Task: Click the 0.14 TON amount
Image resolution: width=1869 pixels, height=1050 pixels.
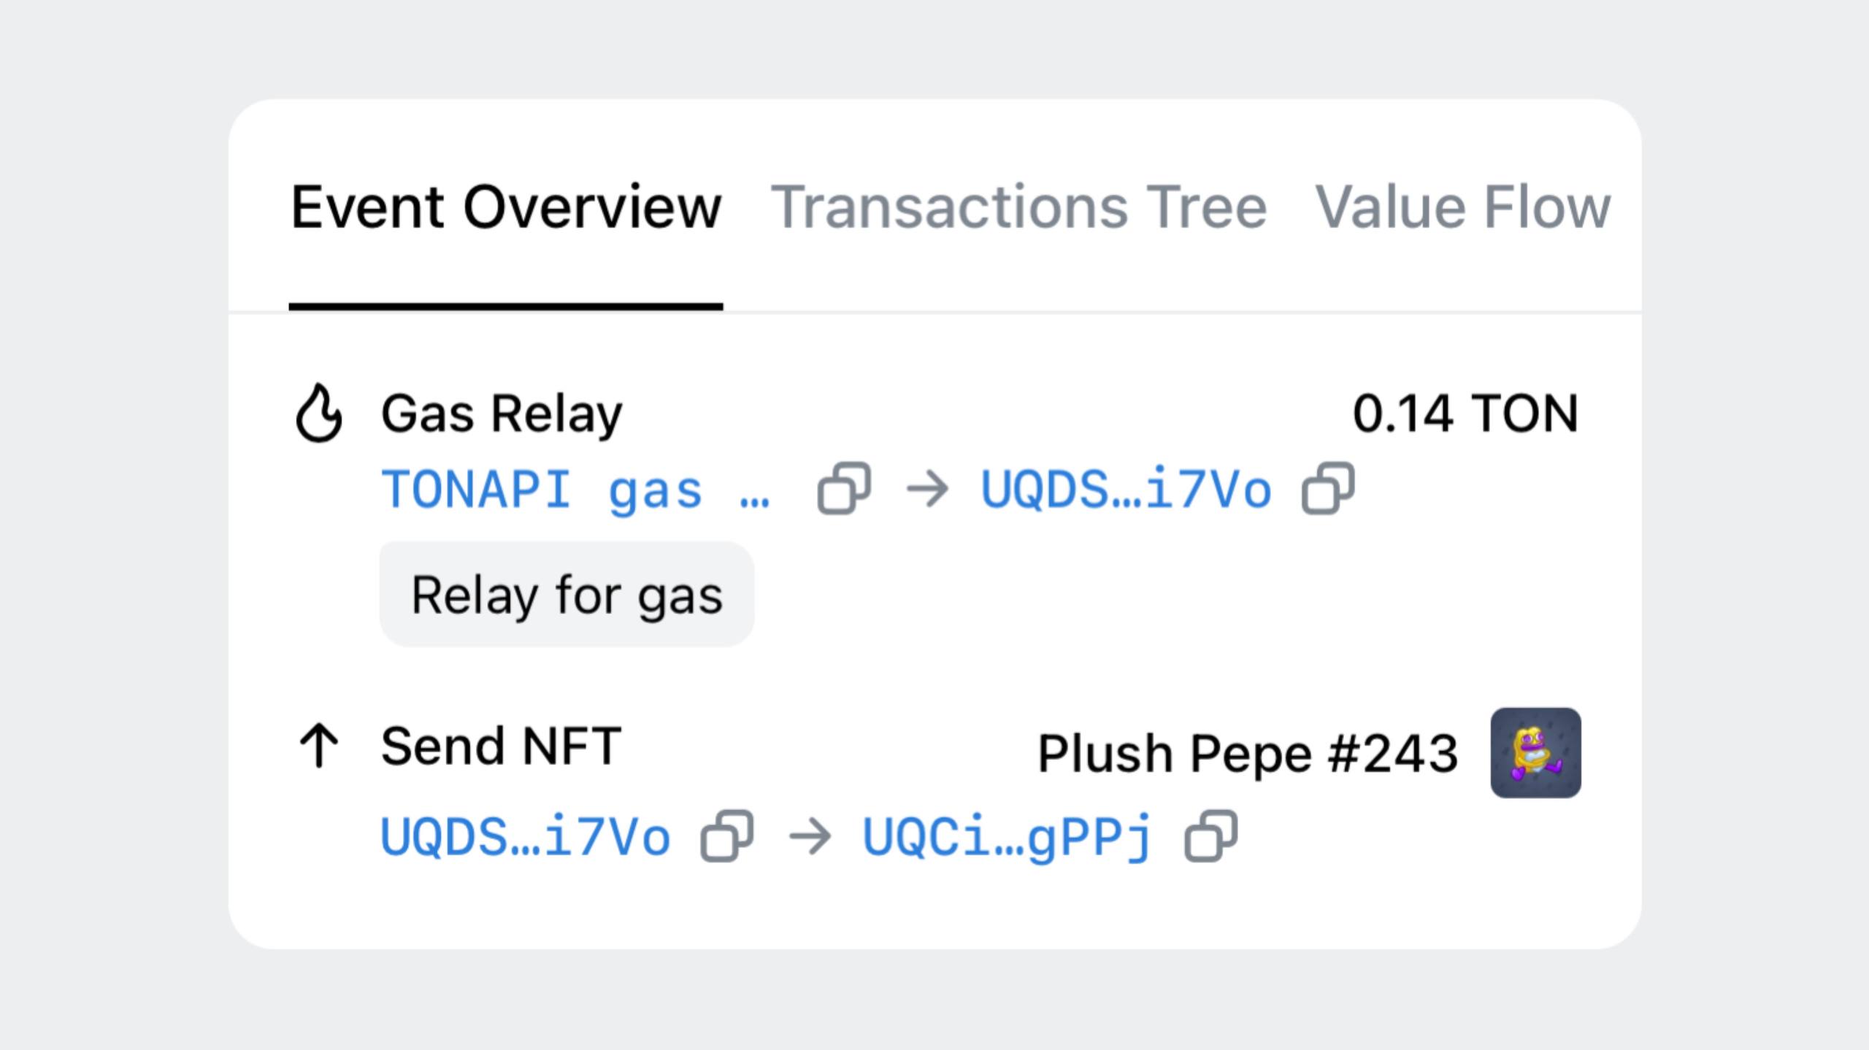Action: pos(1465,414)
